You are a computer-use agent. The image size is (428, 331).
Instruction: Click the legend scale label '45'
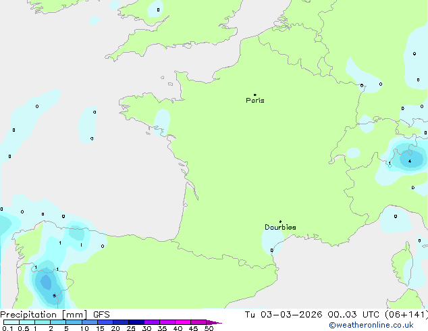tap(193, 328)
